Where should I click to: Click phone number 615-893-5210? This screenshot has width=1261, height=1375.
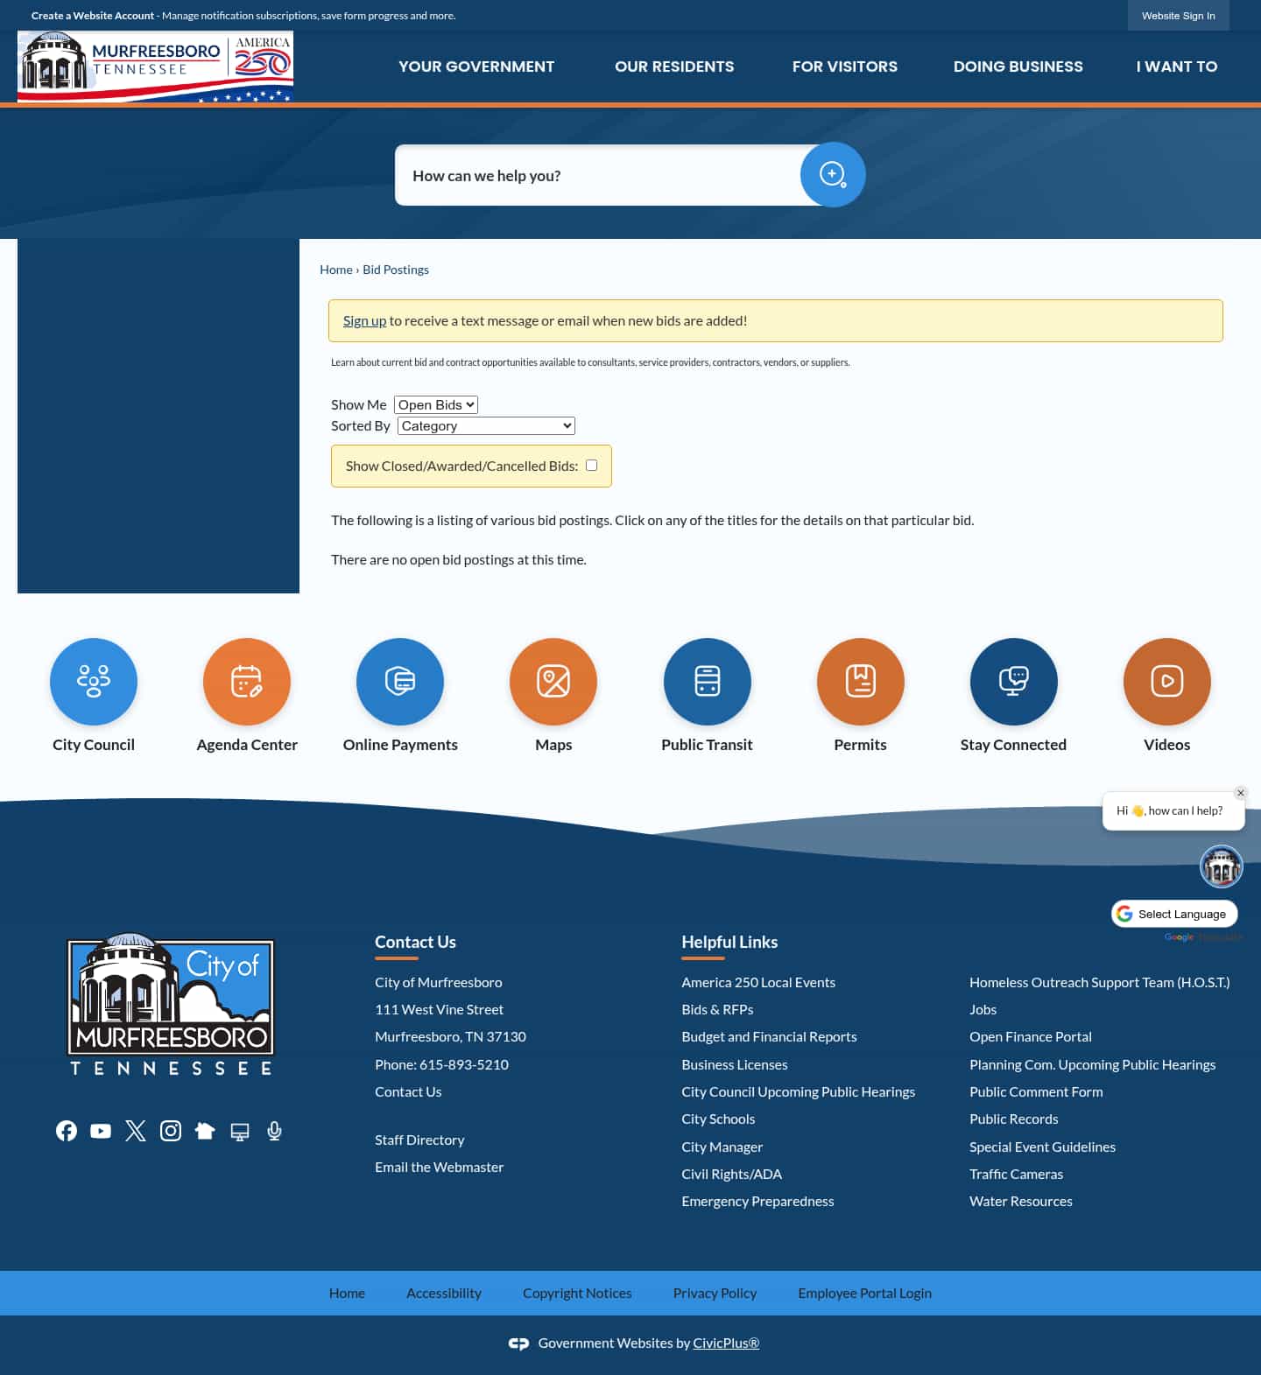464,1064
